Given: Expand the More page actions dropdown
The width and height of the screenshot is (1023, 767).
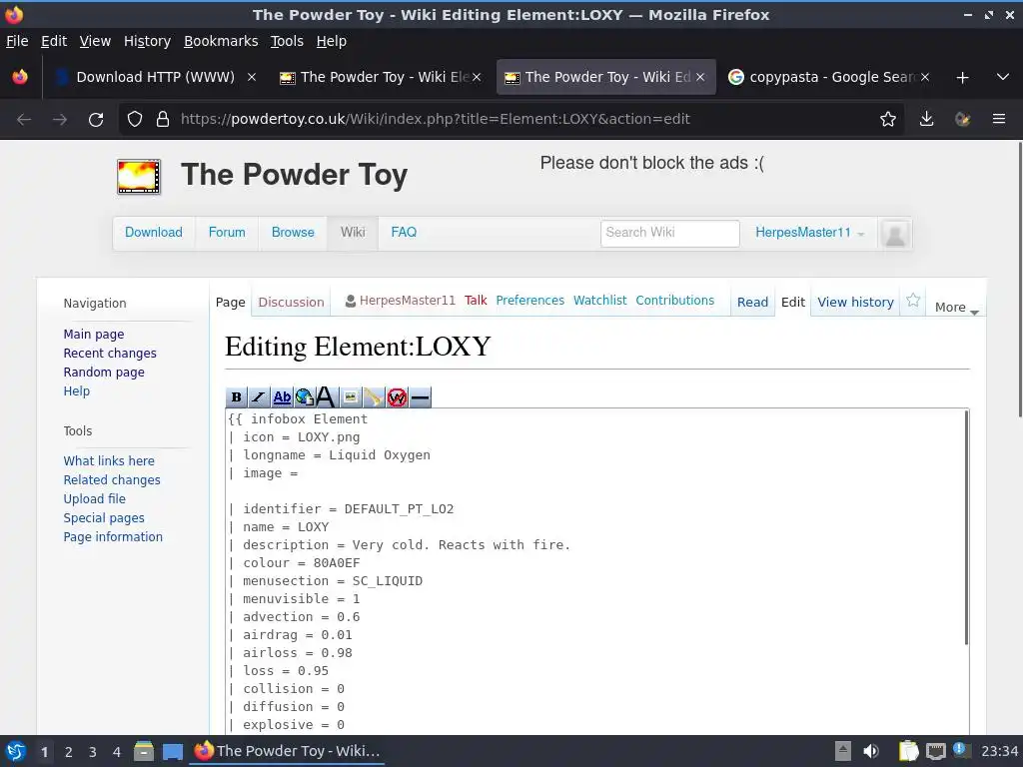Looking at the screenshot, I should tap(956, 307).
